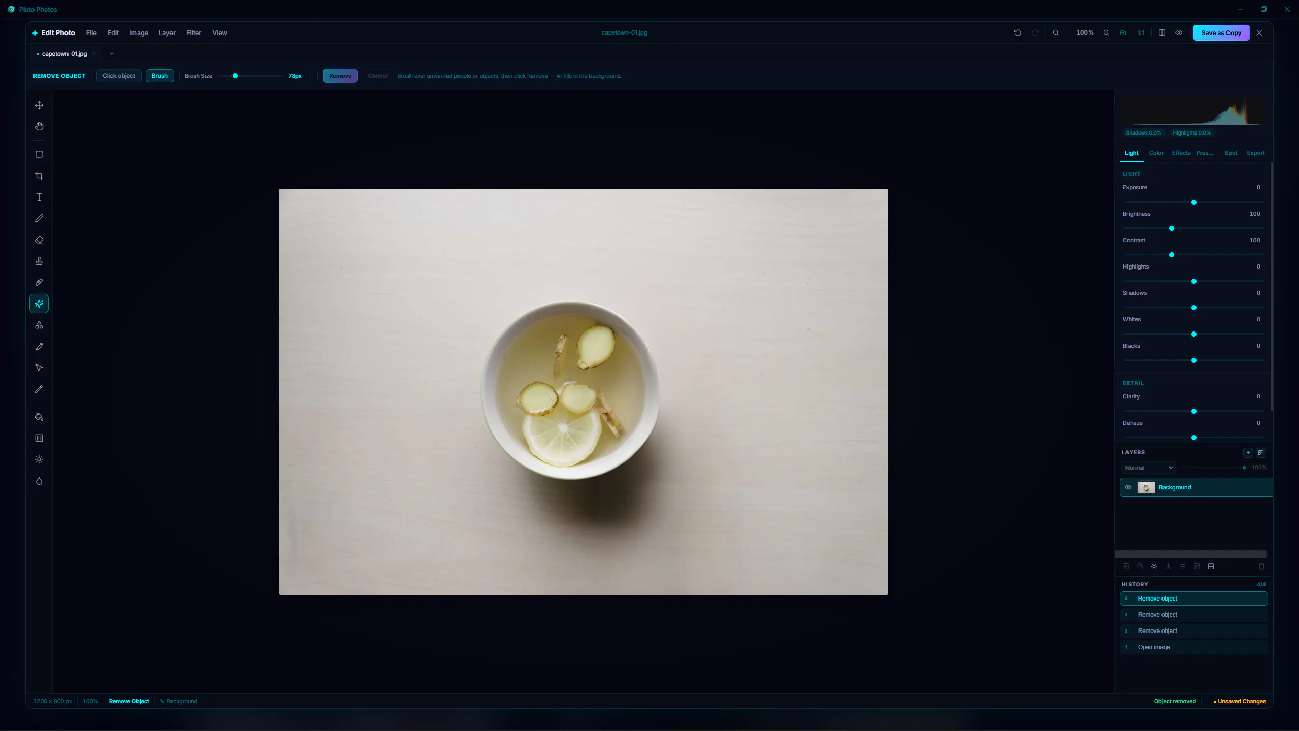The image size is (1299, 731).
Task: Switch to the Effects tab
Action: [x=1181, y=153]
